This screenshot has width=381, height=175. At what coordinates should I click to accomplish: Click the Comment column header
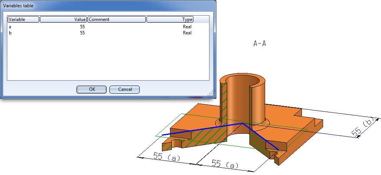click(116, 19)
